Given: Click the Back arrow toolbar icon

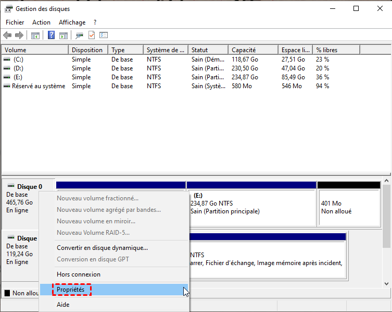Looking at the screenshot, I should (7, 35).
